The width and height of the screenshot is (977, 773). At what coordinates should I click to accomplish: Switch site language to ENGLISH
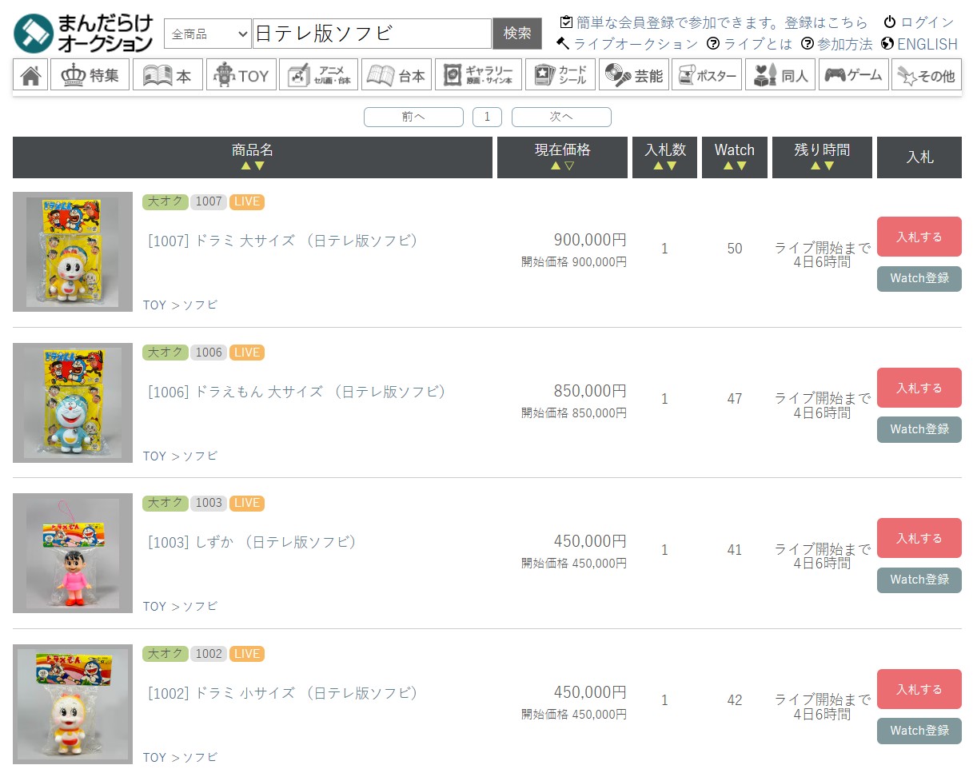coord(919,44)
